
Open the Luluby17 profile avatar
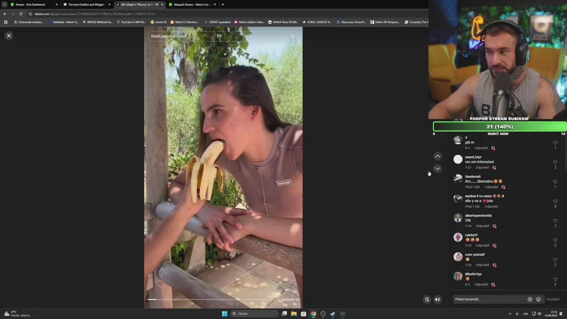(x=458, y=237)
